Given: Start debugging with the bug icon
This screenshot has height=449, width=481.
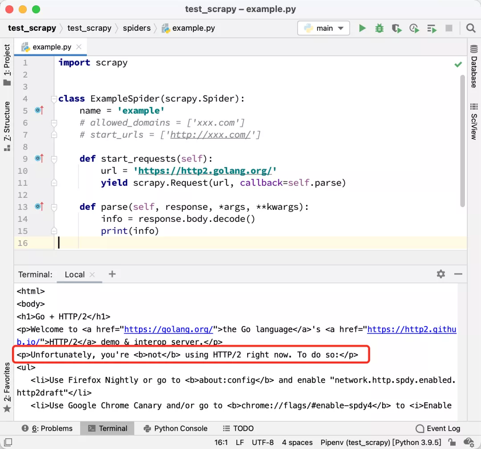Looking at the screenshot, I should point(379,28).
